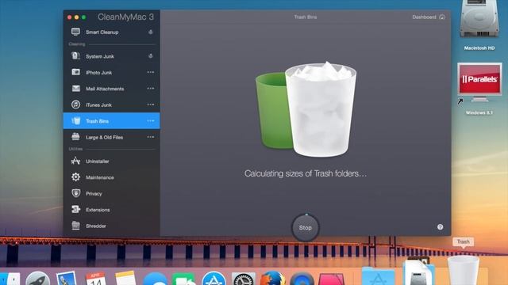
Task: Open the Privacy utility
Action: (111, 193)
